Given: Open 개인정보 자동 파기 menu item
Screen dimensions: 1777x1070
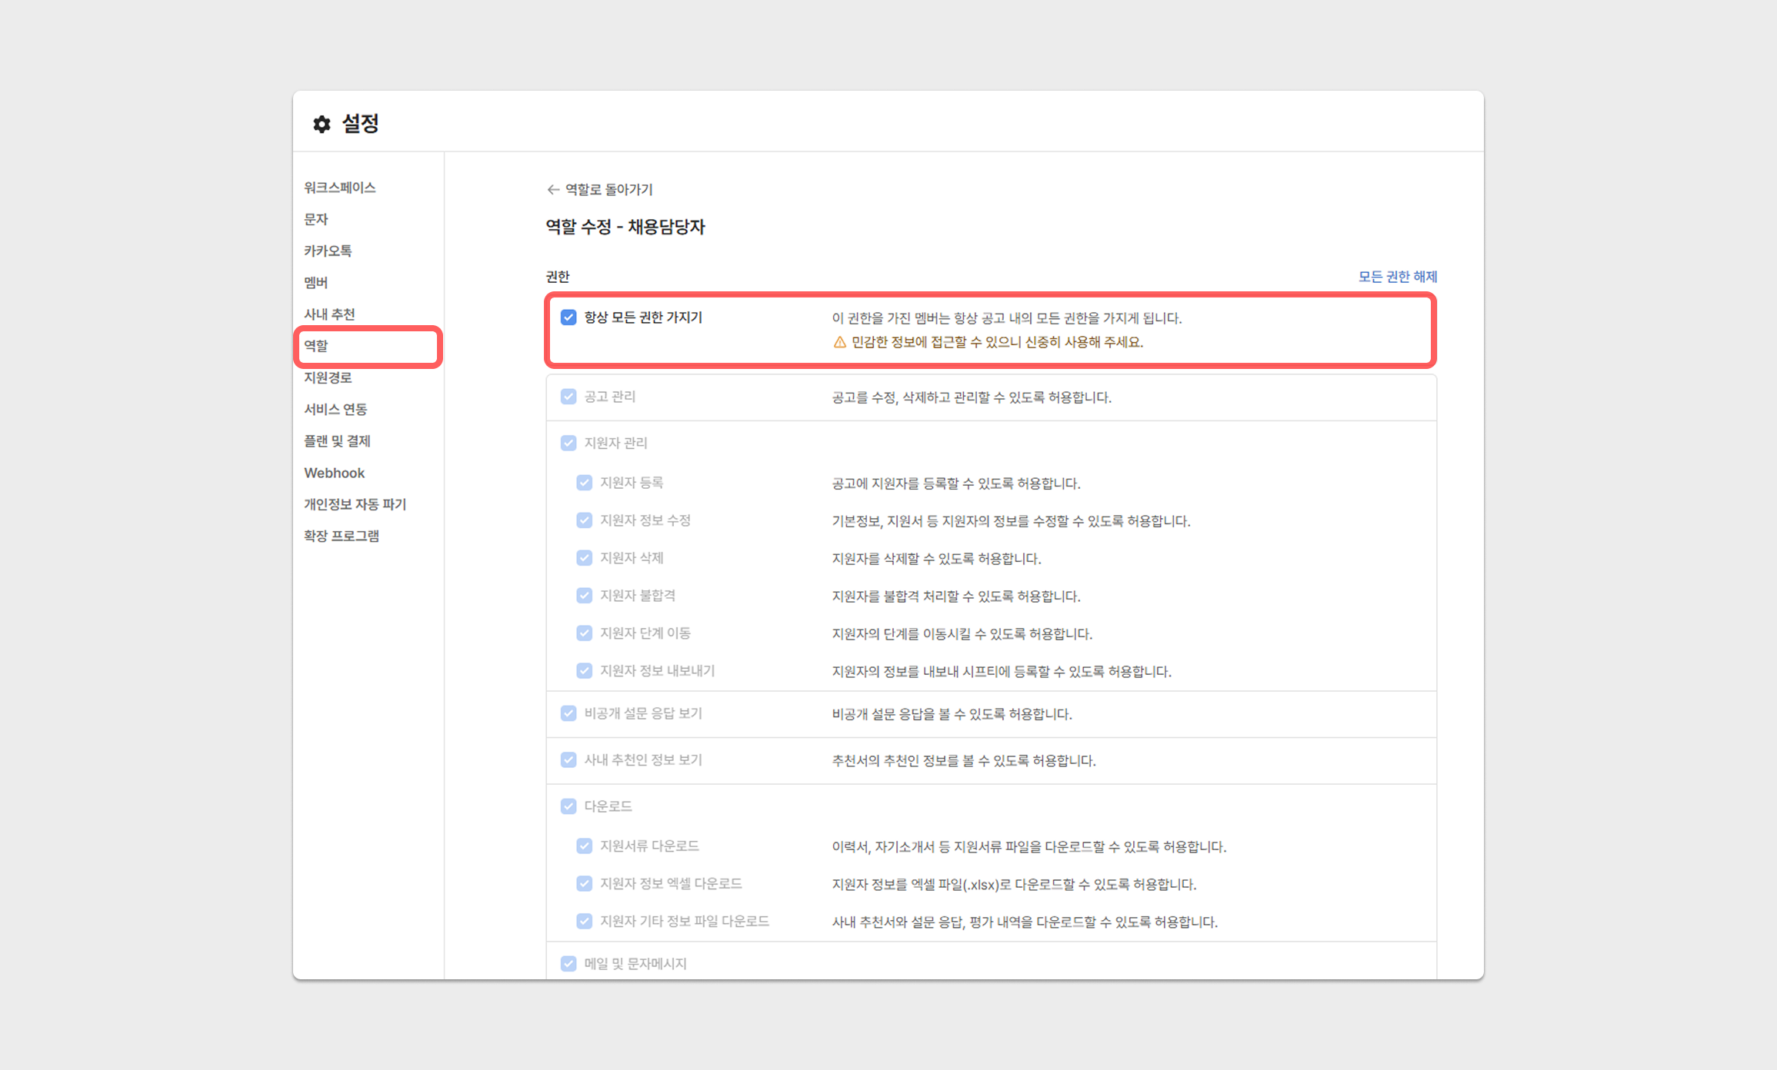Looking at the screenshot, I should [x=355, y=504].
